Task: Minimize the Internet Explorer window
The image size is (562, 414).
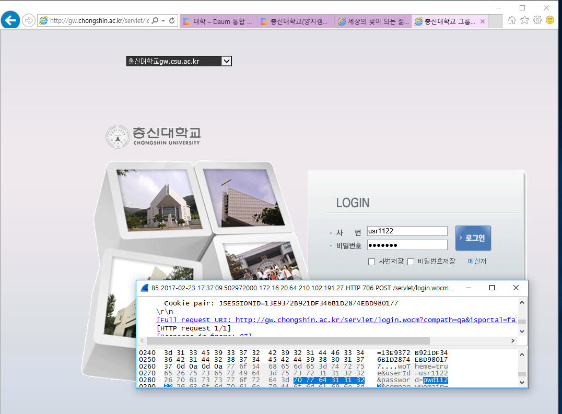Action: (x=499, y=7)
